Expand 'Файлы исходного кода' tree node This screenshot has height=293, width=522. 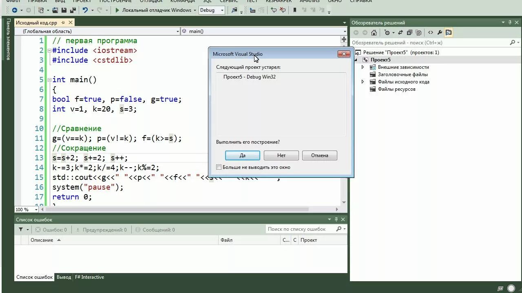pyautogui.click(x=363, y=82)
